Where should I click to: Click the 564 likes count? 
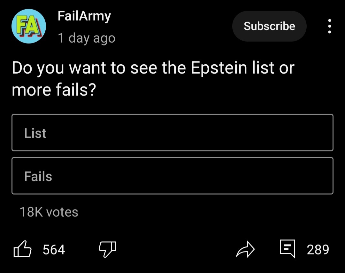click(54, 250)
